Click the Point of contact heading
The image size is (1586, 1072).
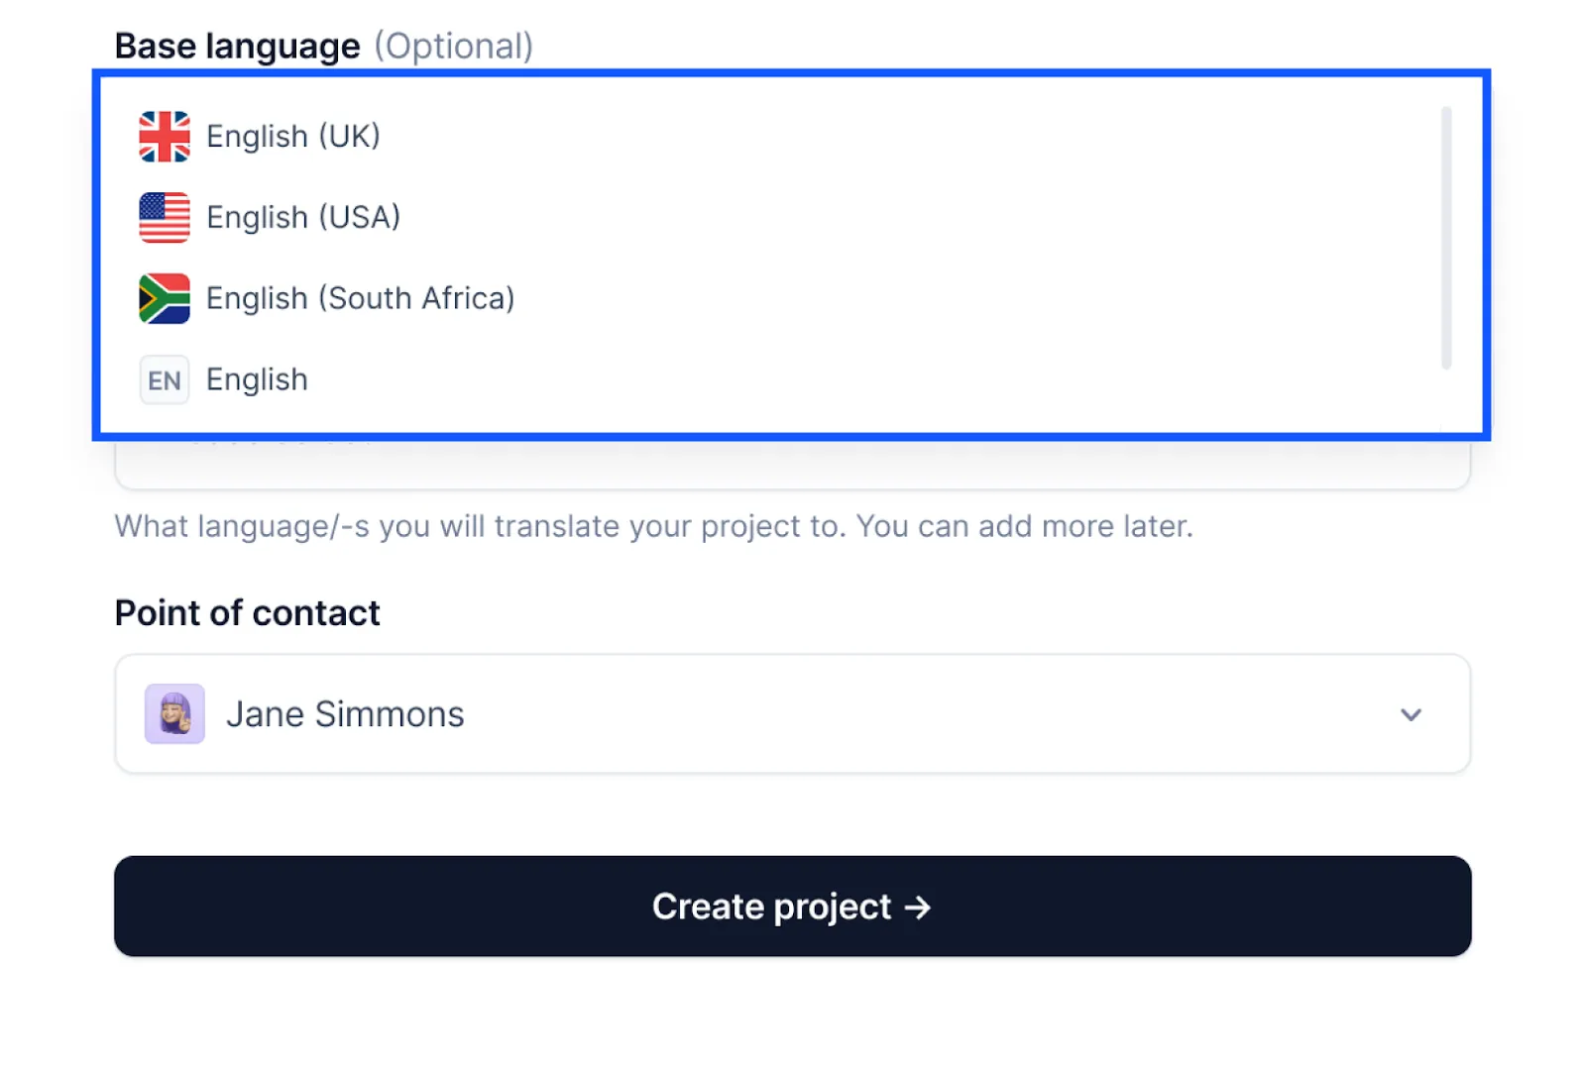[x=247, y=612]
